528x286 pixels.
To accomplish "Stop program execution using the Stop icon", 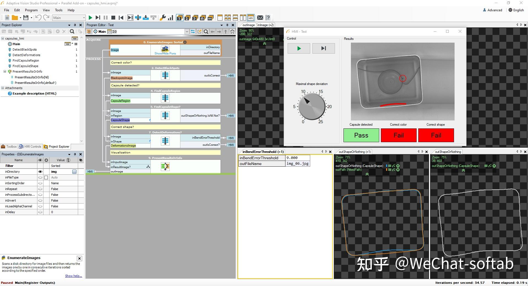I will click(x=113, y=18).
